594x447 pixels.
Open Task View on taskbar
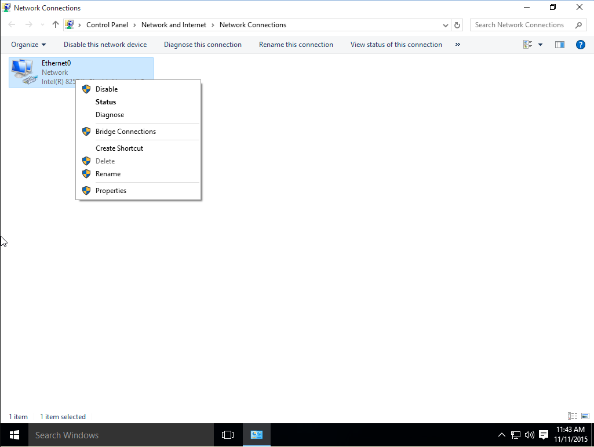pyautogui.click(x=228, y=435)
